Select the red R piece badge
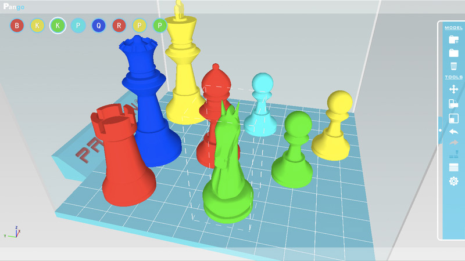 tap(119, 26)
